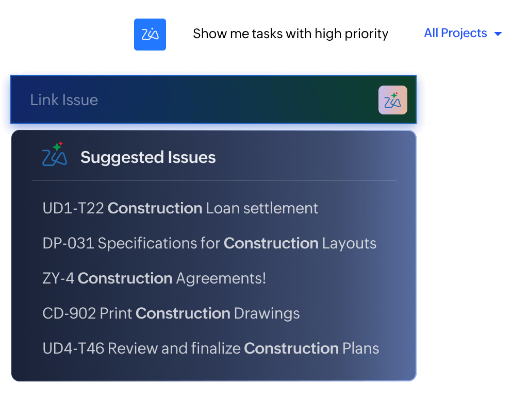Choose DP-031 Specifications for Construction Layouts
Image resolution: width=528 pixels, height=400 pixels.
click(208, 243)
